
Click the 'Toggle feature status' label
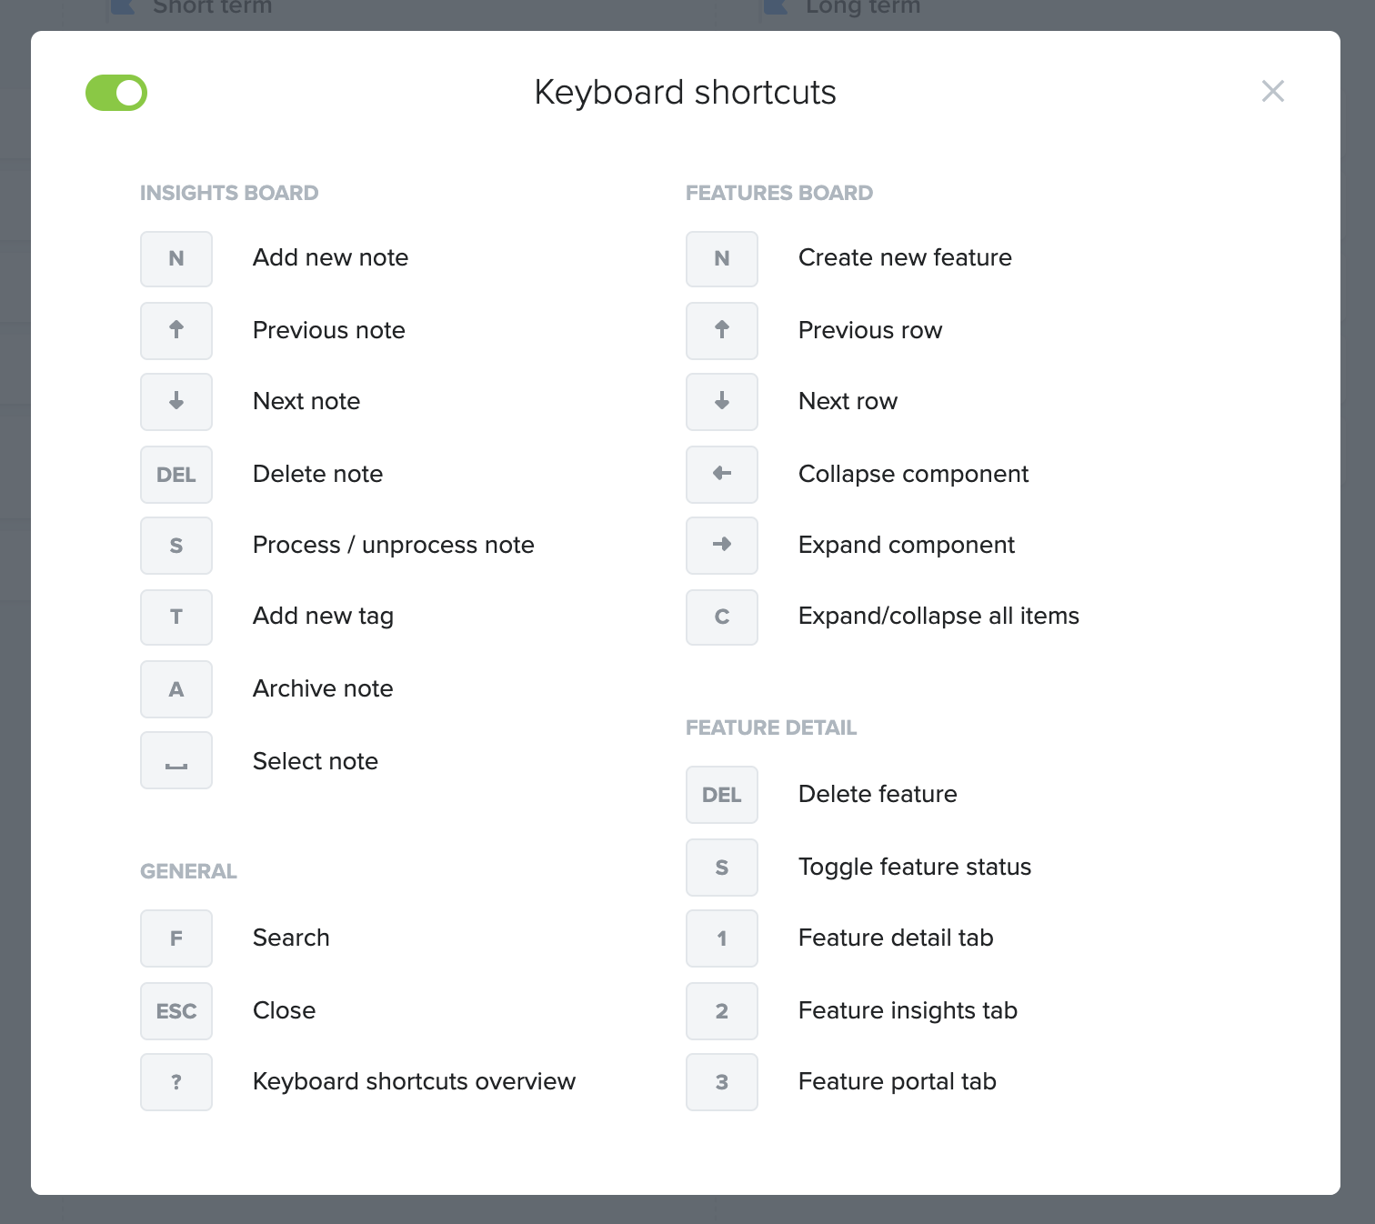coord(915,868)
